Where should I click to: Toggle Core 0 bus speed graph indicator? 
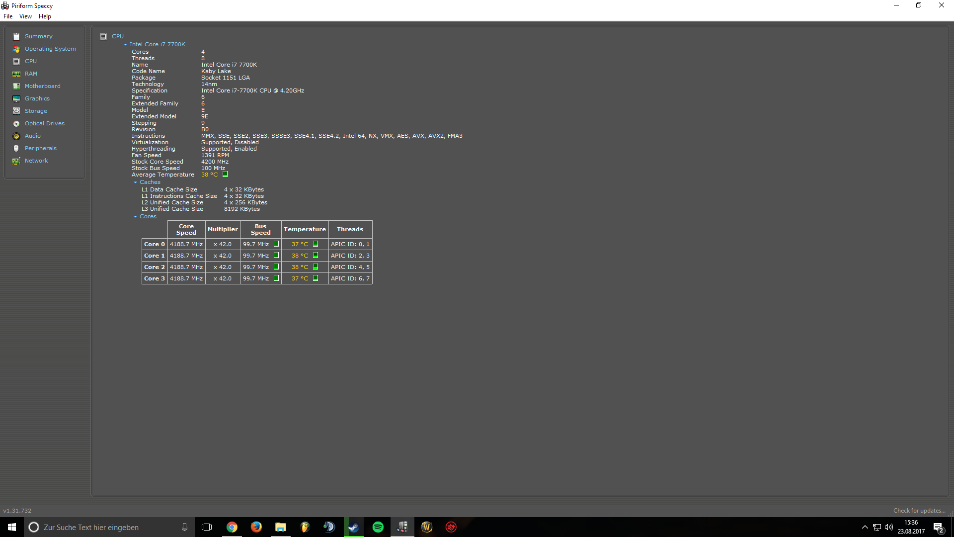[276, 244]
